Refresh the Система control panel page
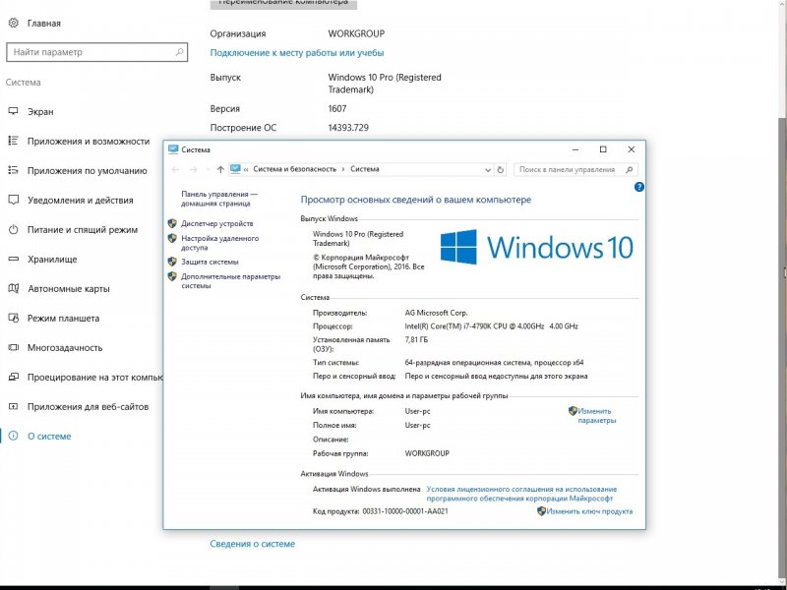 click(501, 170)
